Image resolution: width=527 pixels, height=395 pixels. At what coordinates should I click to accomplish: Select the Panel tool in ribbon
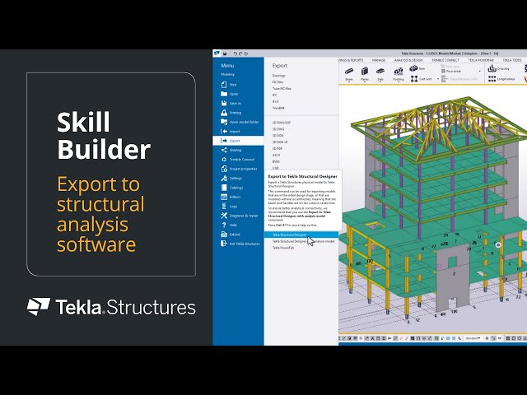(x=365, y=73)
